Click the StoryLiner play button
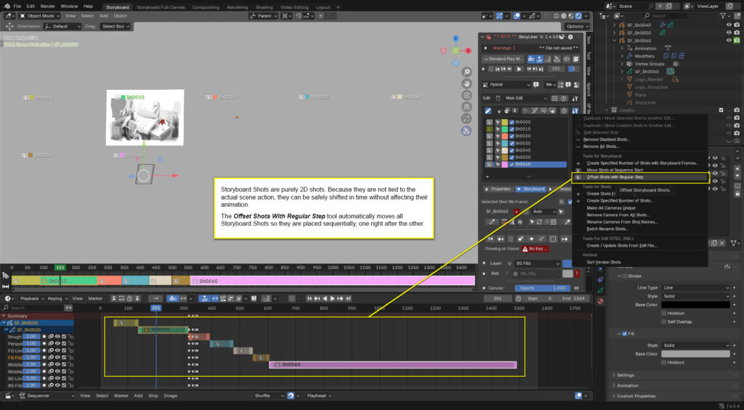 519,69
